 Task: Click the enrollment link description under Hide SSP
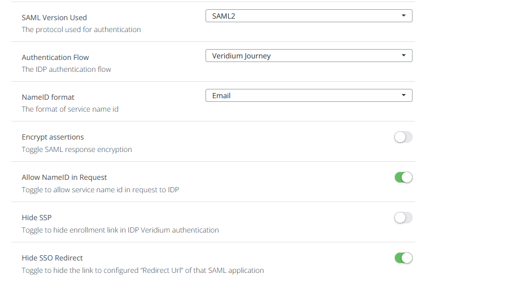point(120,230)
